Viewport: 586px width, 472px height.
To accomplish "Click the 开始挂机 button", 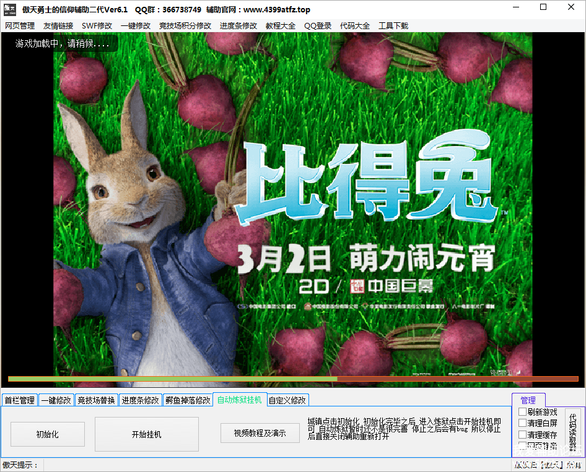I will click(147, 434).
